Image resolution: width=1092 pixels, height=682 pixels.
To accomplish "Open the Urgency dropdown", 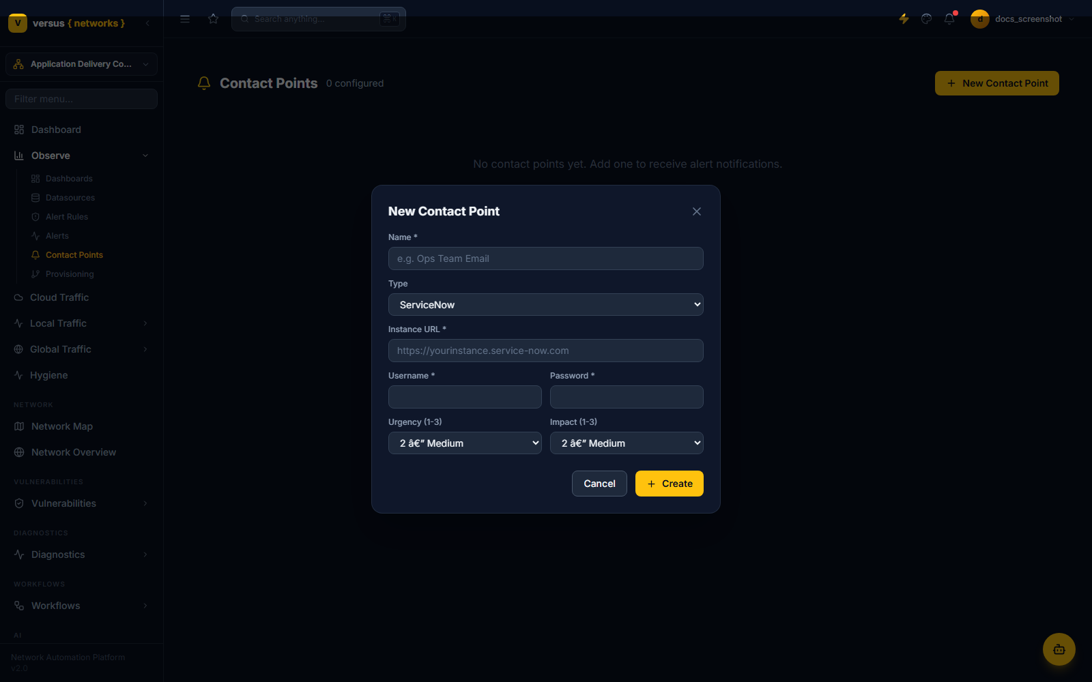I will pos(465,443).
